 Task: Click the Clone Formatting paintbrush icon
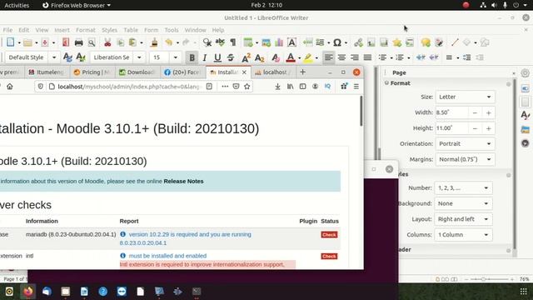tap(154, 42)
